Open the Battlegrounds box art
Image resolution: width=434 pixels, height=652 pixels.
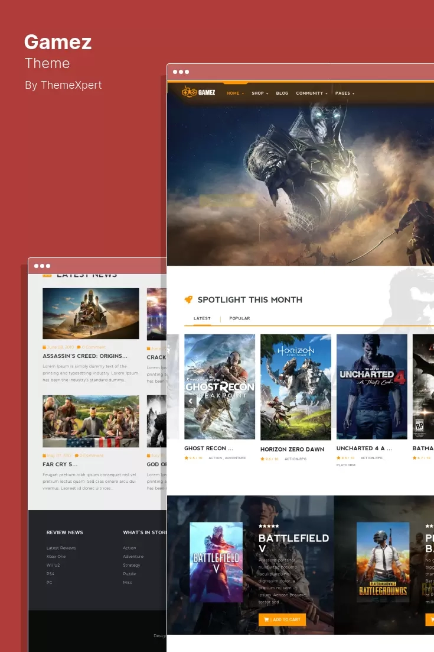point(383,562)
